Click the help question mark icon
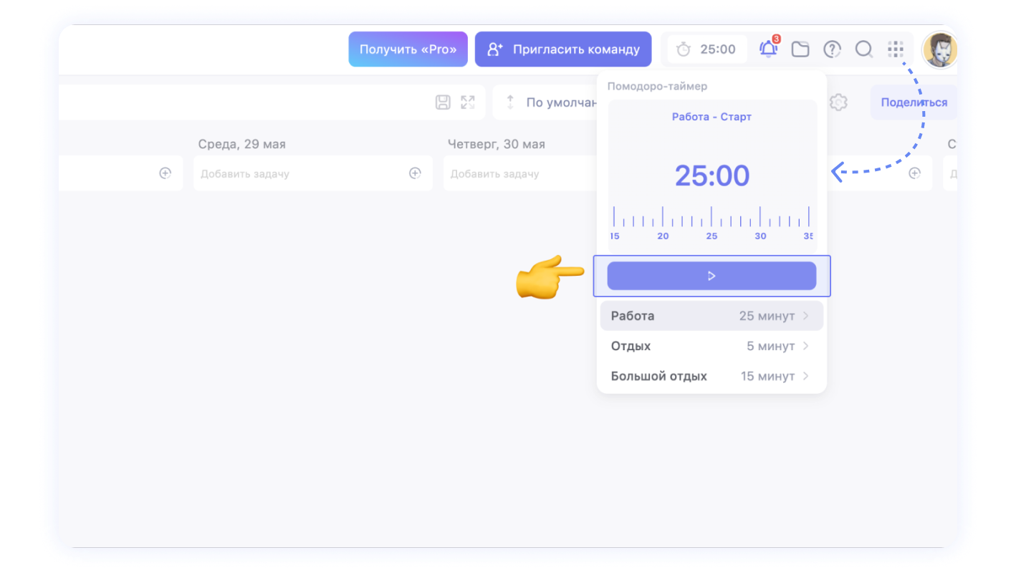The width and height of the screenshot is (1016, 573). coord(831,49)
